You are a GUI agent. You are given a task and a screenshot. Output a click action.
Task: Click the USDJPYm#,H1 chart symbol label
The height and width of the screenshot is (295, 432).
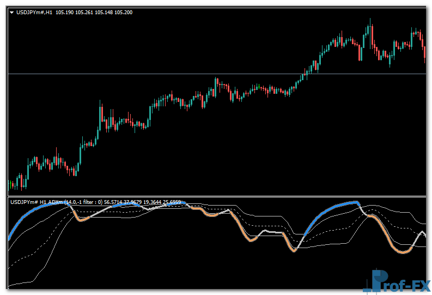[x=34, y=12]
